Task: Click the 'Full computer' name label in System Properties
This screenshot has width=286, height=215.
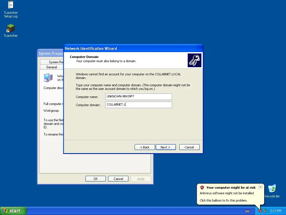Action: coord(53,104)
